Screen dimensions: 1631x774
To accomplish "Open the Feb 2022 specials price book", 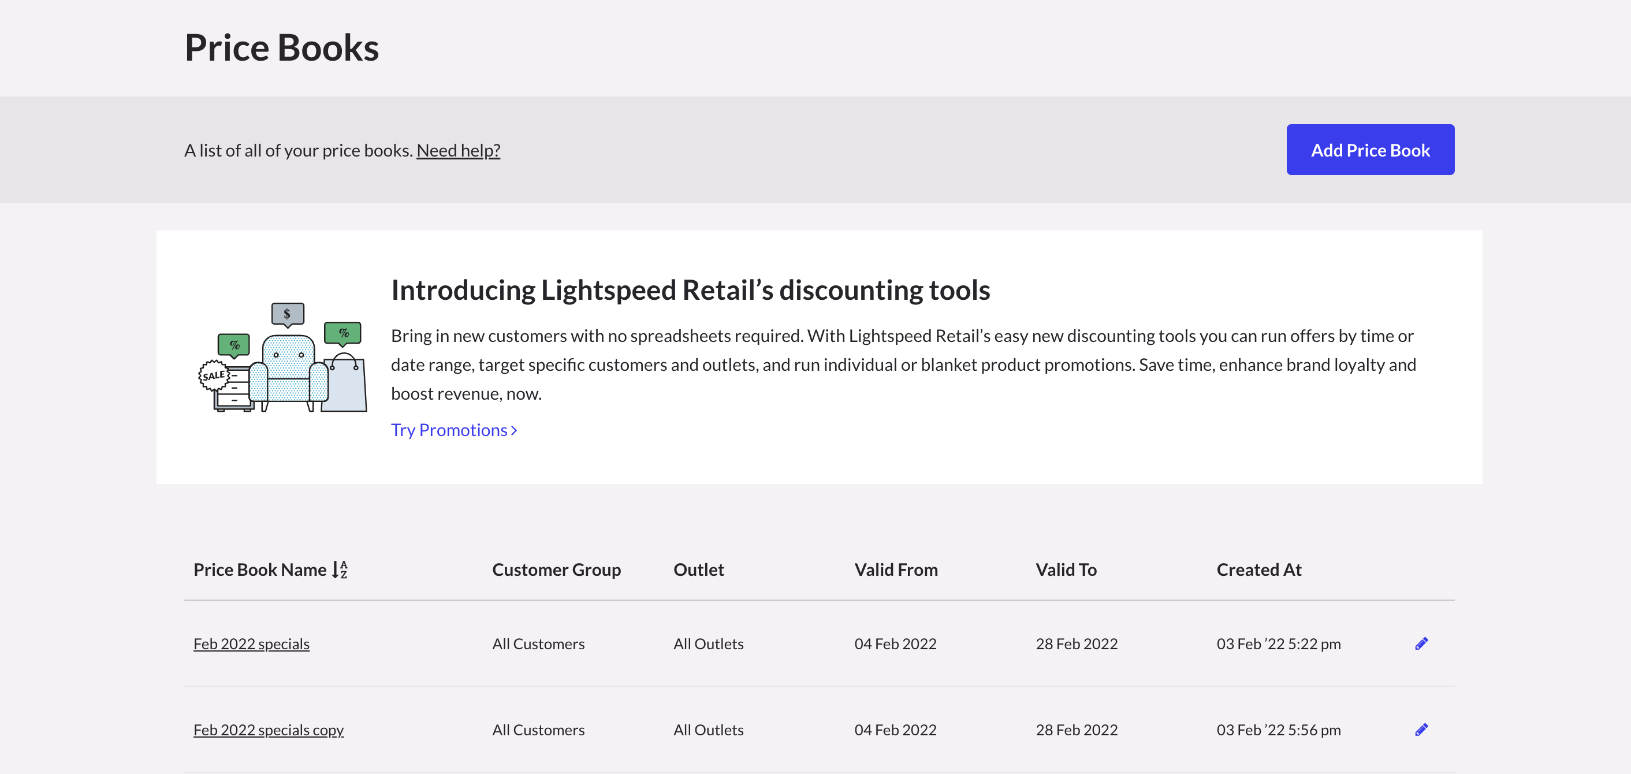I will (x=251, y=643).
